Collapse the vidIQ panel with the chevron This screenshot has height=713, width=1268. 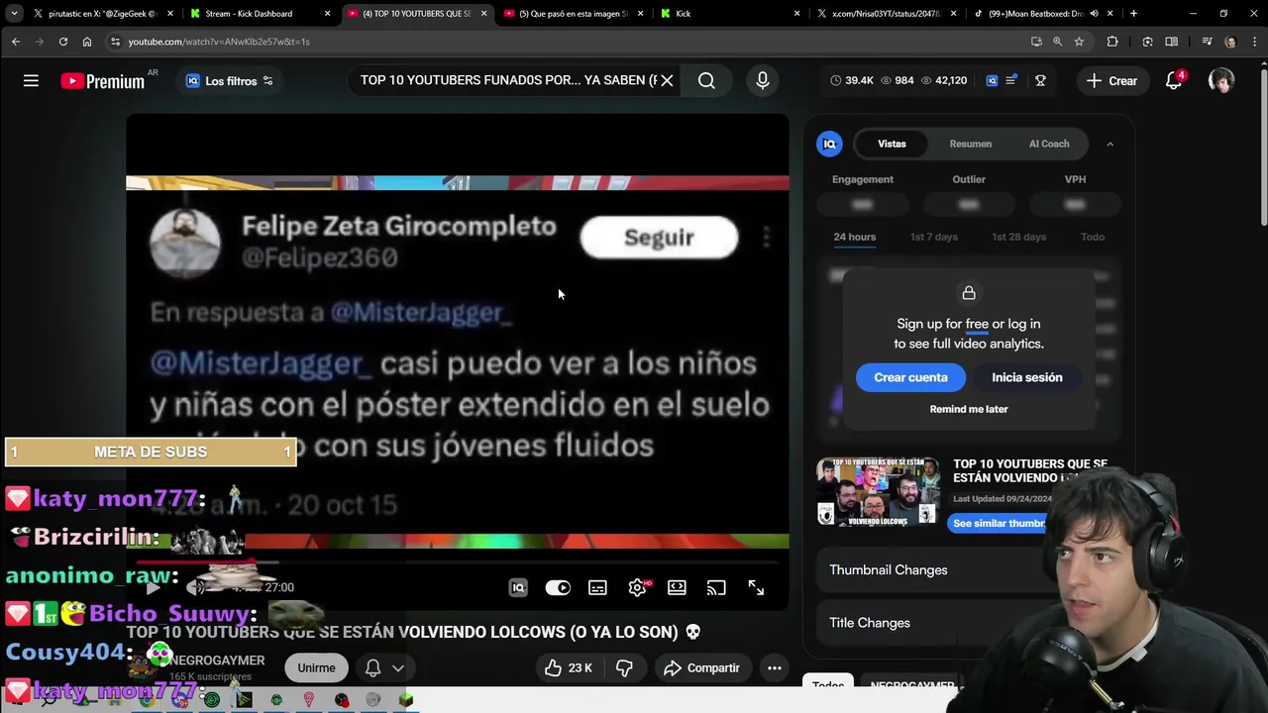(x=1109, y=144)
